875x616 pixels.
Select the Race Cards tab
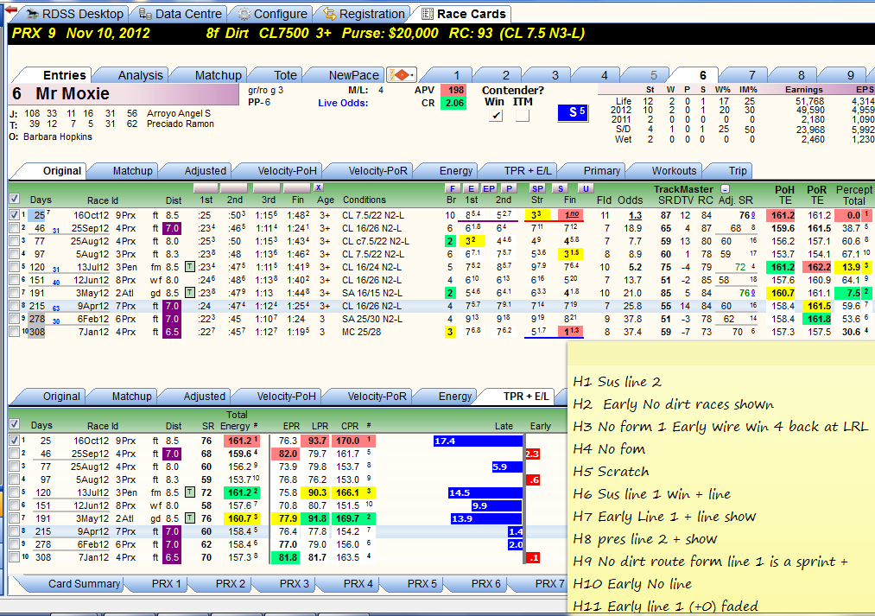point(463,14)
